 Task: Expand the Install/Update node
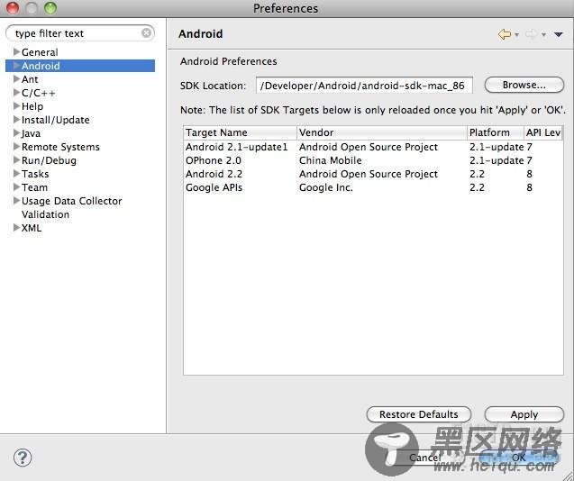16,120
